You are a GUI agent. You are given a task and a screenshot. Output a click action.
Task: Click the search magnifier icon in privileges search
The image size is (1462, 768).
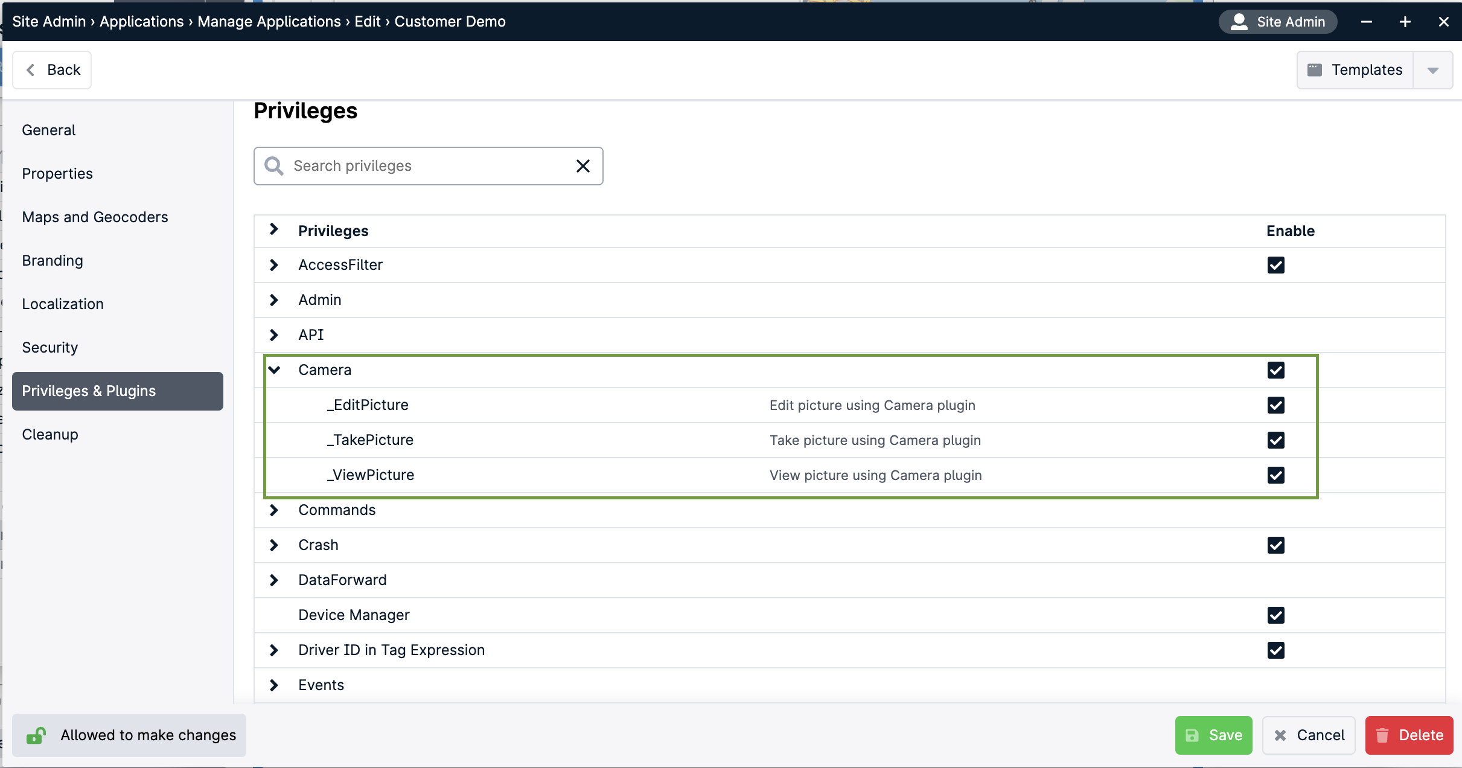275,165
